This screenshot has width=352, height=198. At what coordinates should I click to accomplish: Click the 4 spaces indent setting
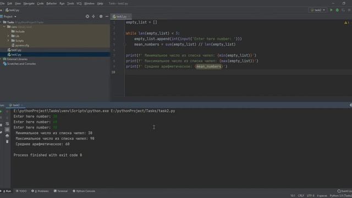(322, 196)
